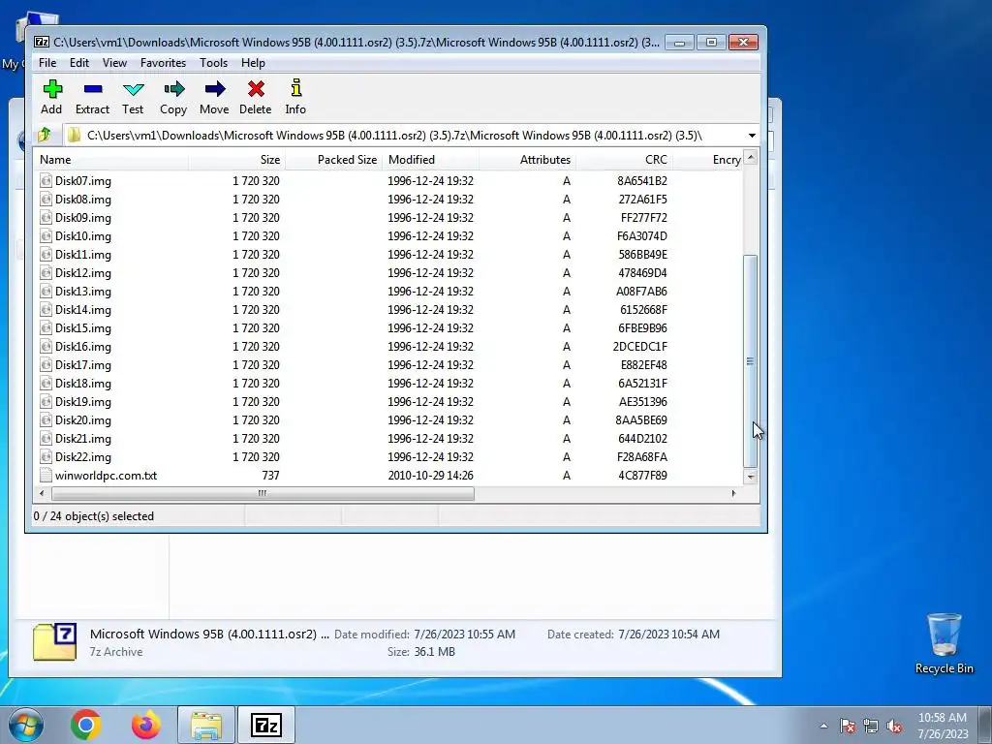Image resolution: width=992 pixels, height=744 pixels.
Task: Click the Disk22.img file icon
Action: (46, 457)
